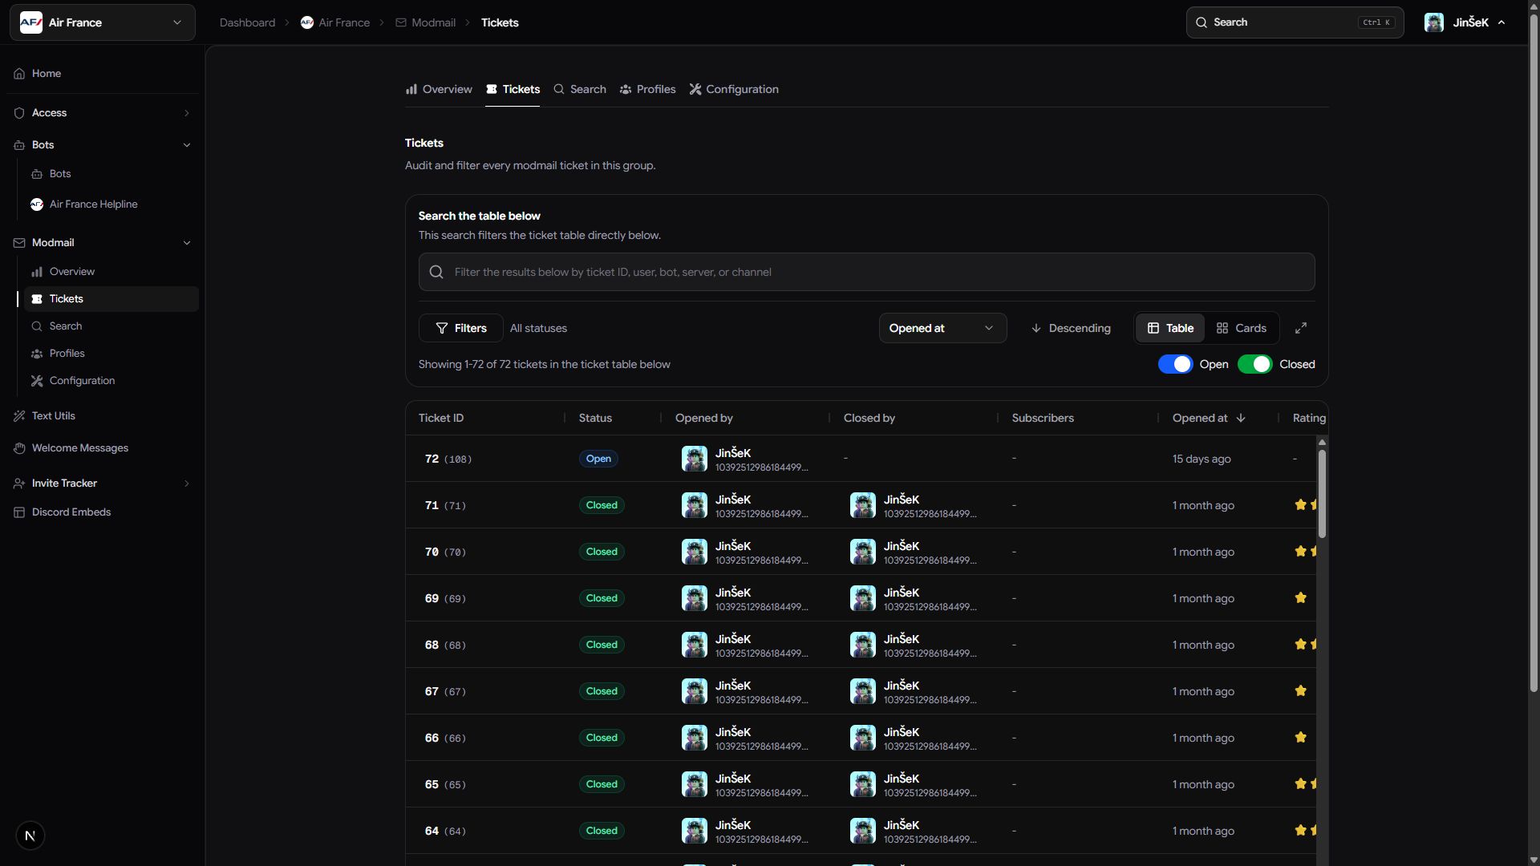Switch to the Configuration tab

pyautogui.click(x=734, y=89)
